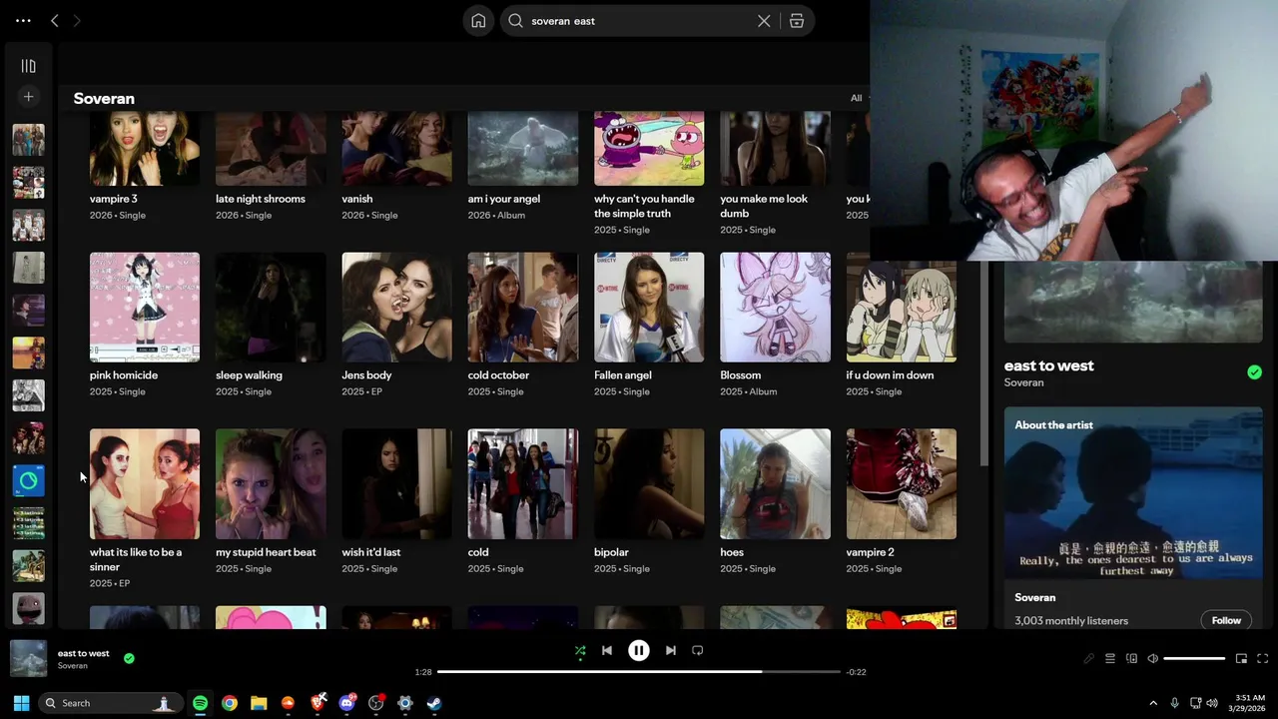Go forward with the right arrow

[x=77, y=20]
